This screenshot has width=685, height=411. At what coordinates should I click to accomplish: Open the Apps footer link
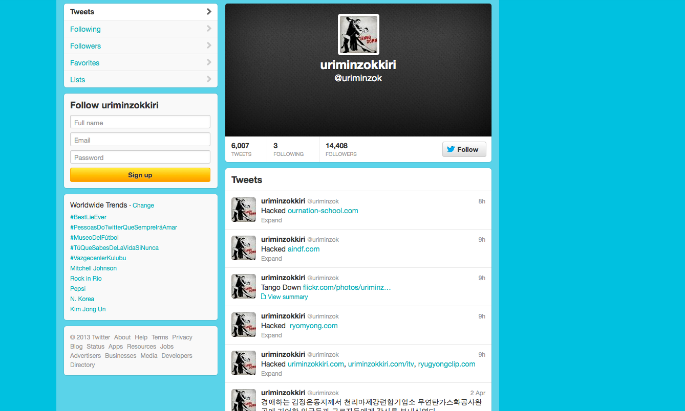[x=116, y=347]
